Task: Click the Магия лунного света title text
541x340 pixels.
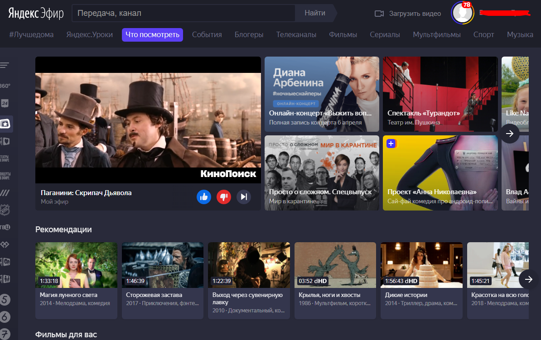Action: click(x=68, y=295)
